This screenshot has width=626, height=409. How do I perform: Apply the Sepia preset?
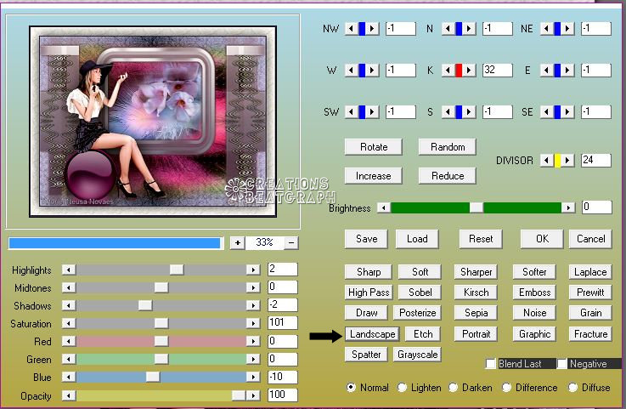pos(476,313)
